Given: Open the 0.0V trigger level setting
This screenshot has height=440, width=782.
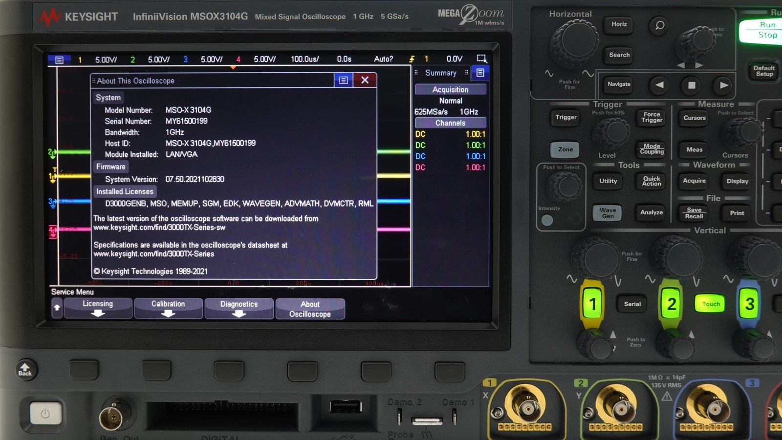Looking at the screenshot, I should pyautogui.click(x=455, y=59).
